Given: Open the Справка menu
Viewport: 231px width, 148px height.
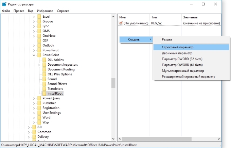Looking at the screenshot, I should 63,11.
